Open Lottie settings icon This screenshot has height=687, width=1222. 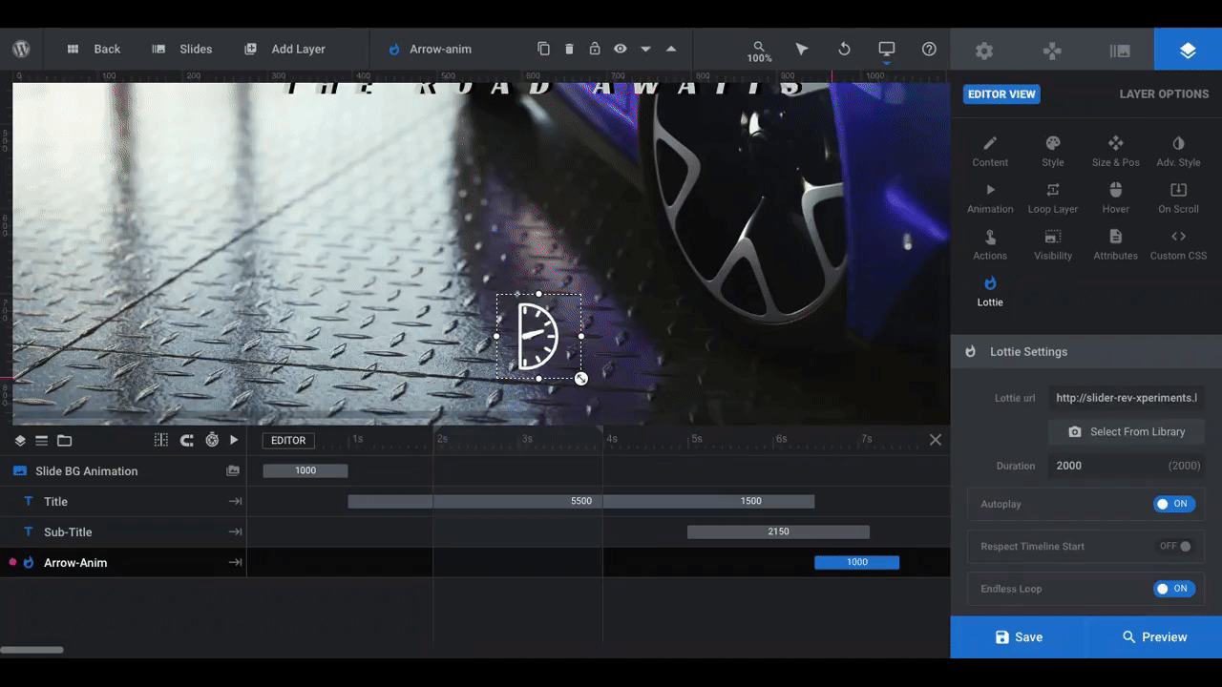click(x=990, y=291)
